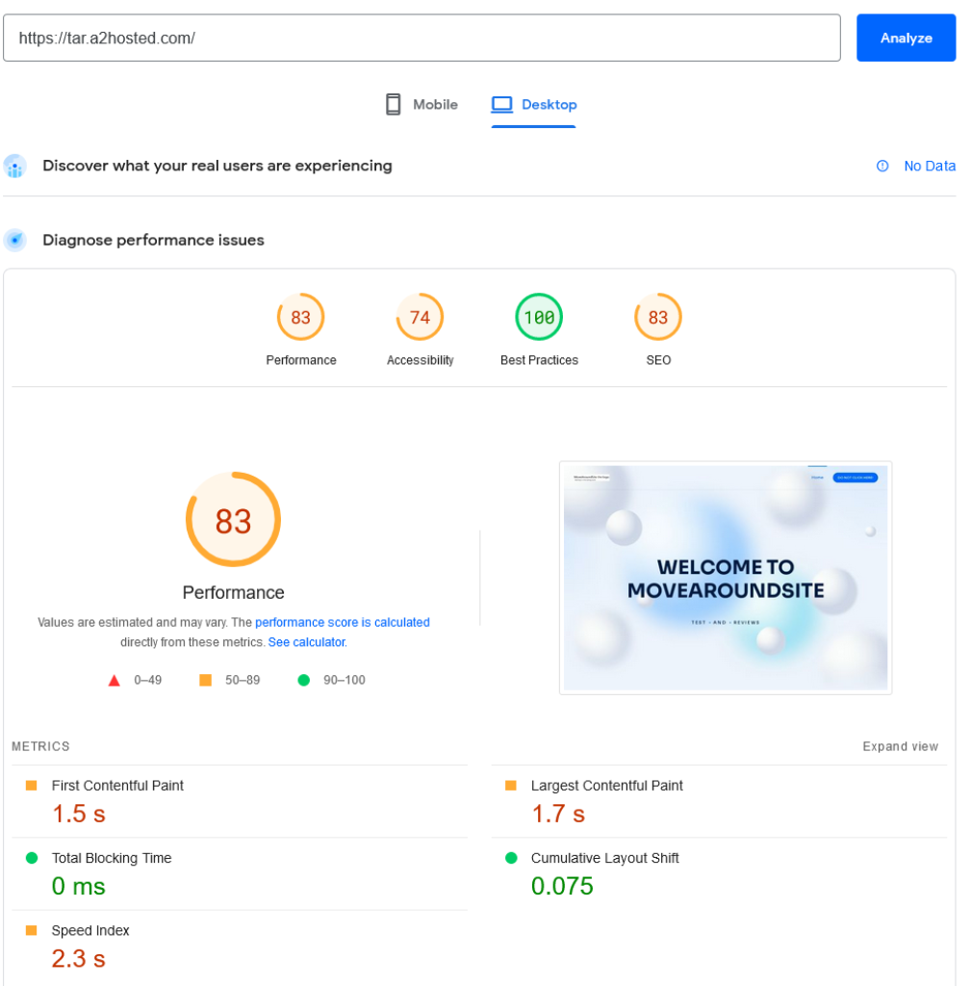Click green circle beside Cumulative Layout Shift
This screenshot has height=986, width=971.
(x=511, y=858)
